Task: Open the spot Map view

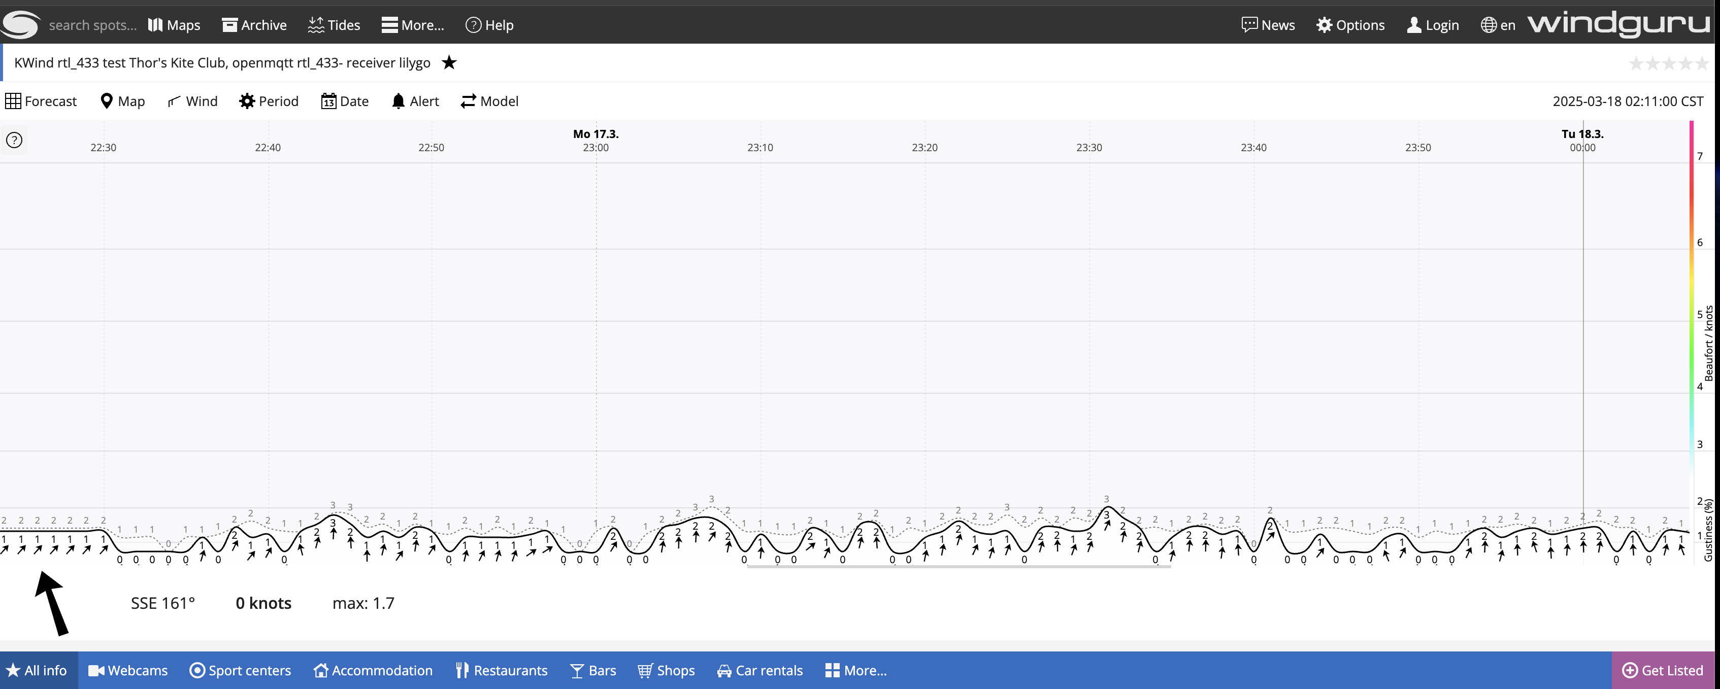Action: pyautogui.click(x=123, y=101)
